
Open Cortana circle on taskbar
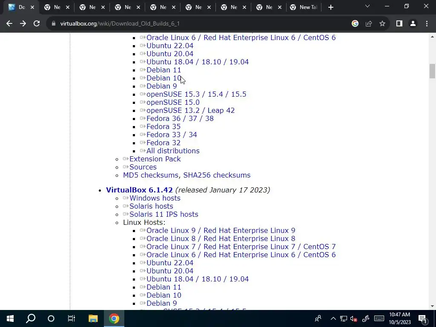(x=51, y=318)
